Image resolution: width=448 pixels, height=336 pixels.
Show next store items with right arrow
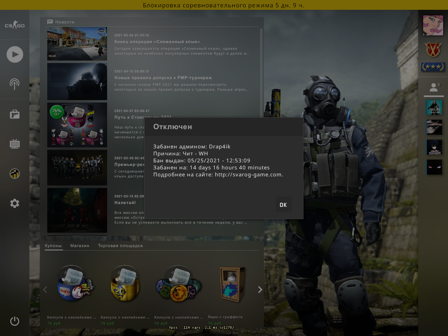(260, 289)
